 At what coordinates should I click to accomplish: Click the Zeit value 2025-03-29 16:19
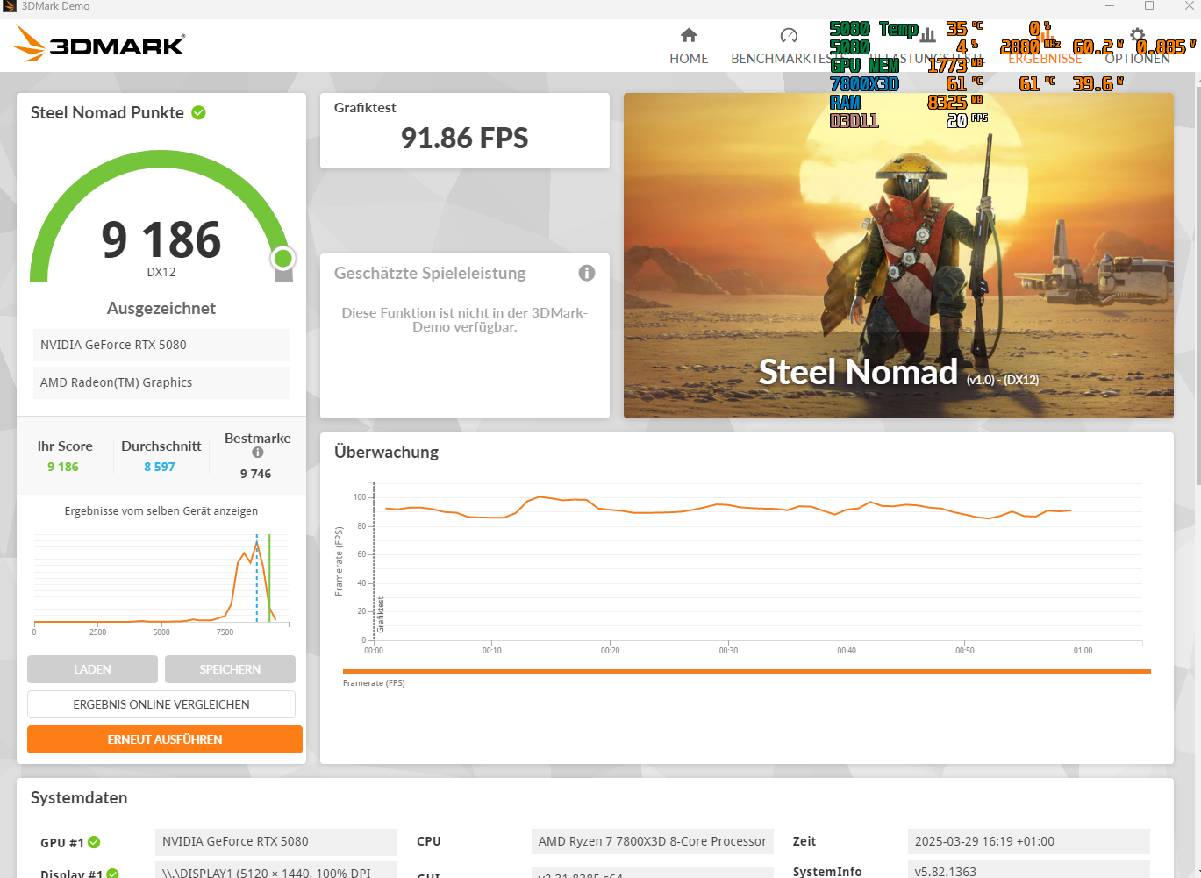pos(1029,841)
